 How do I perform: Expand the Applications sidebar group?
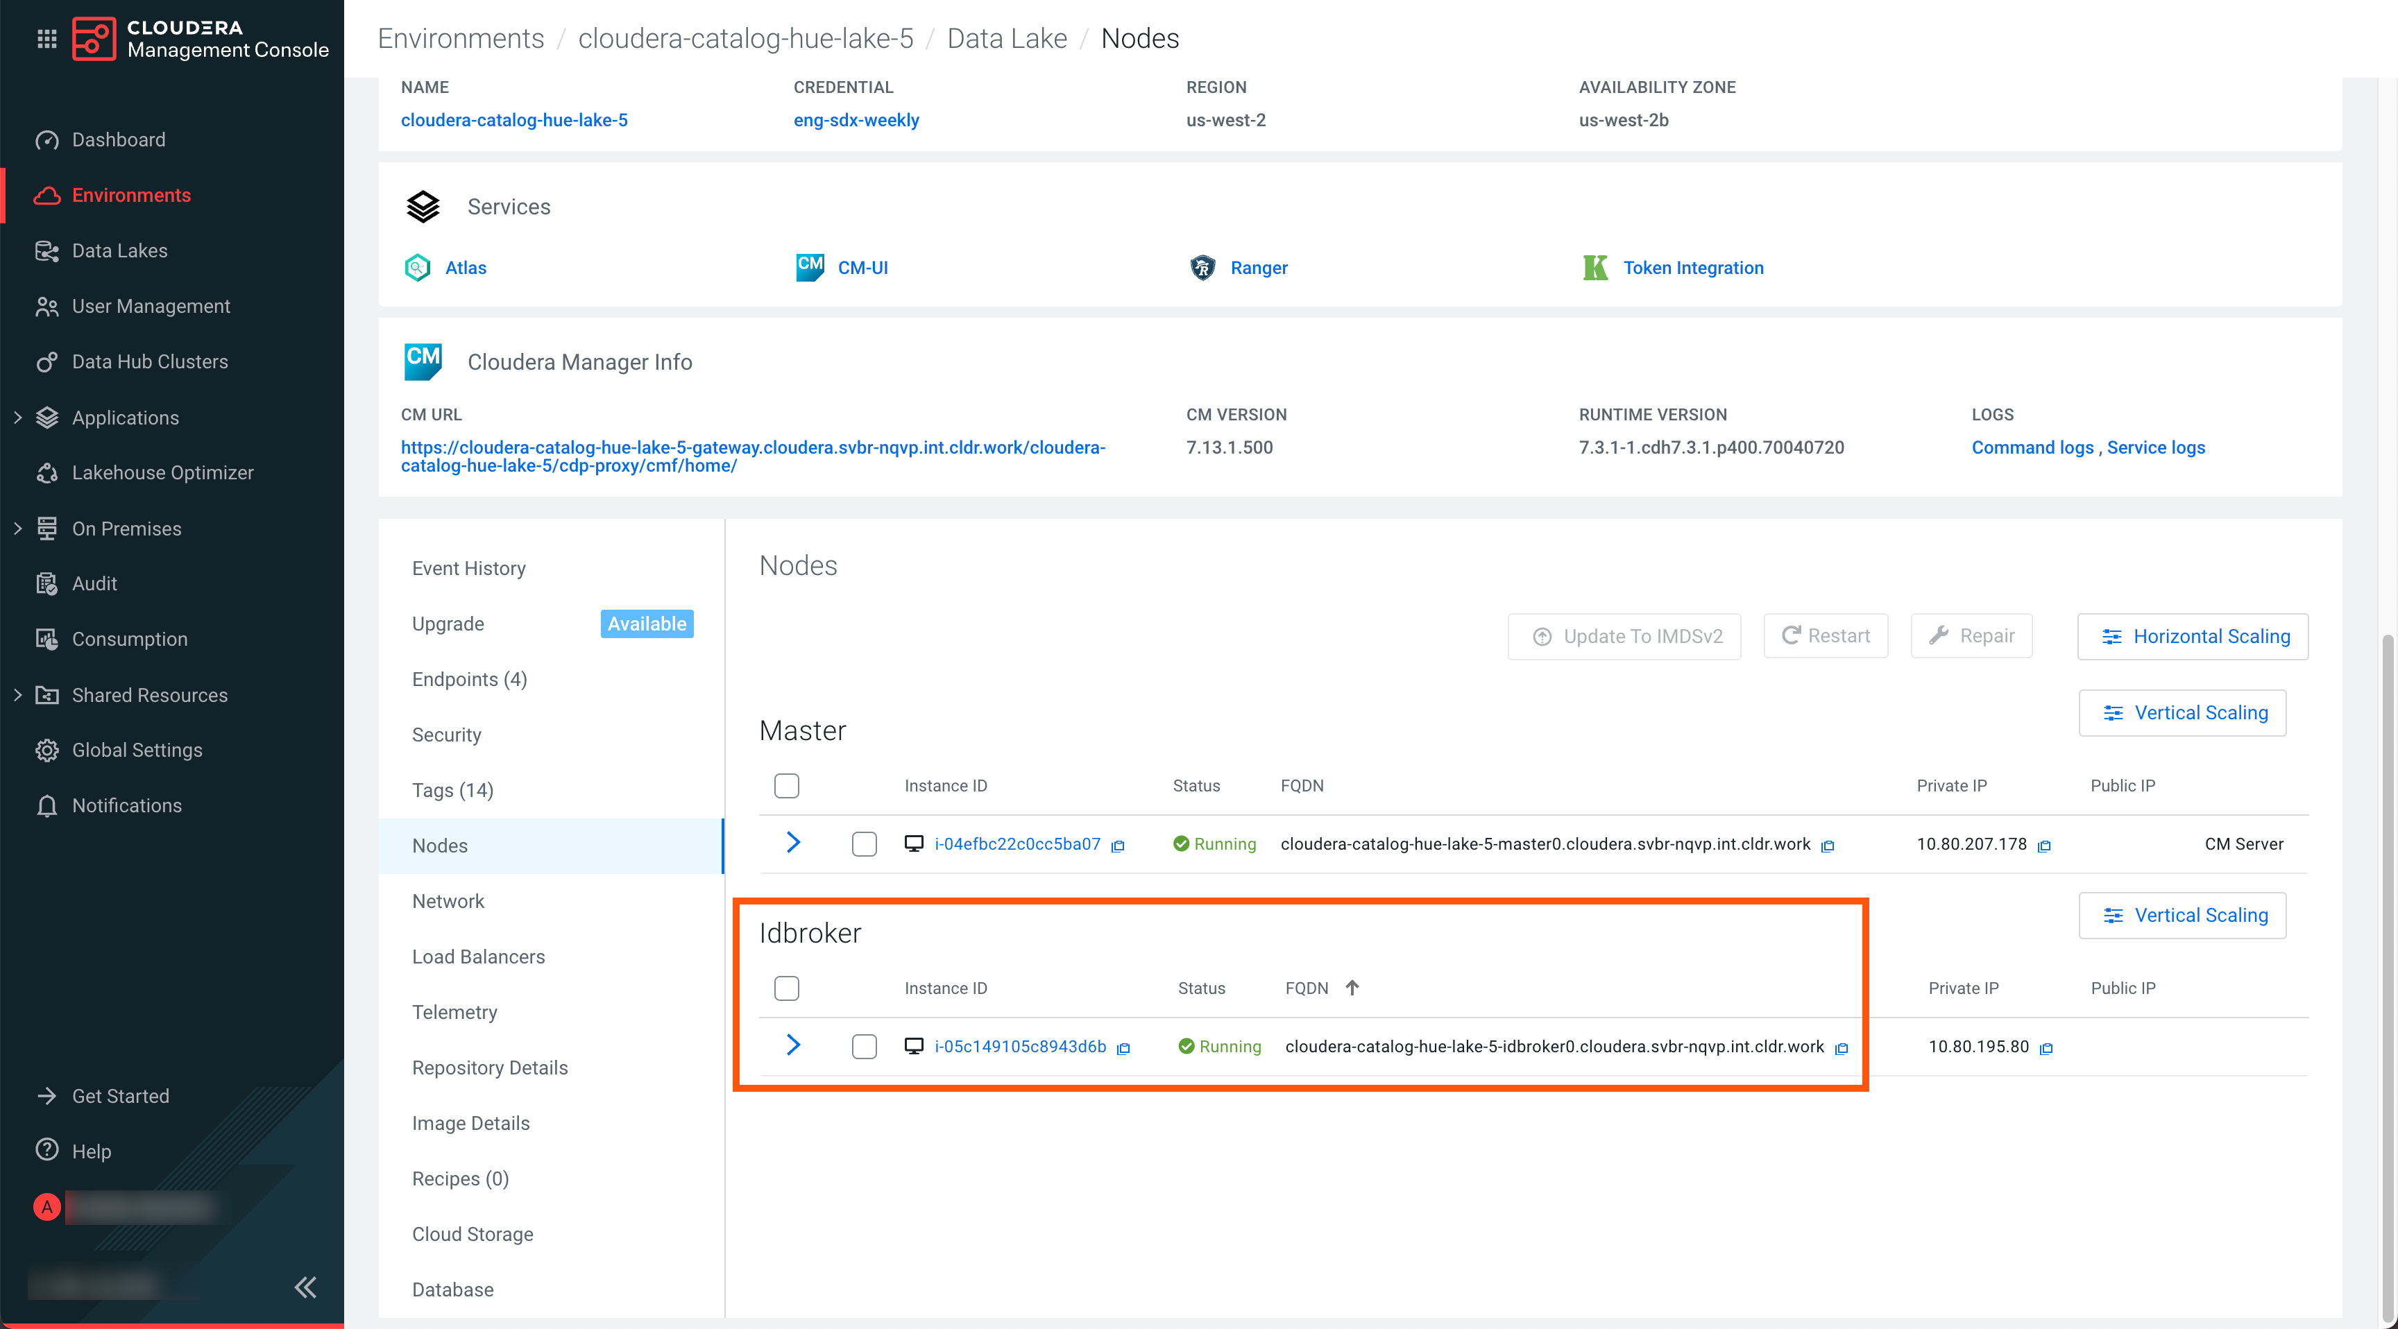click(17, 418)
